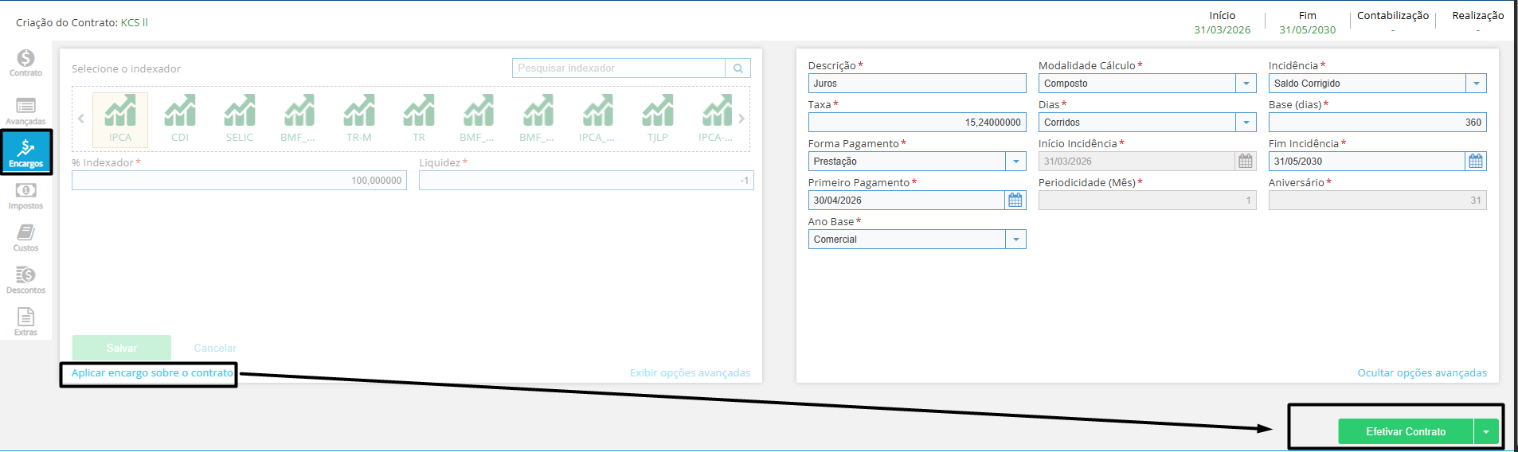The height and width of the screenshot is (452, 1518).
Task: Expand the Ano Base dropdown
Action: click(1016, 240)
